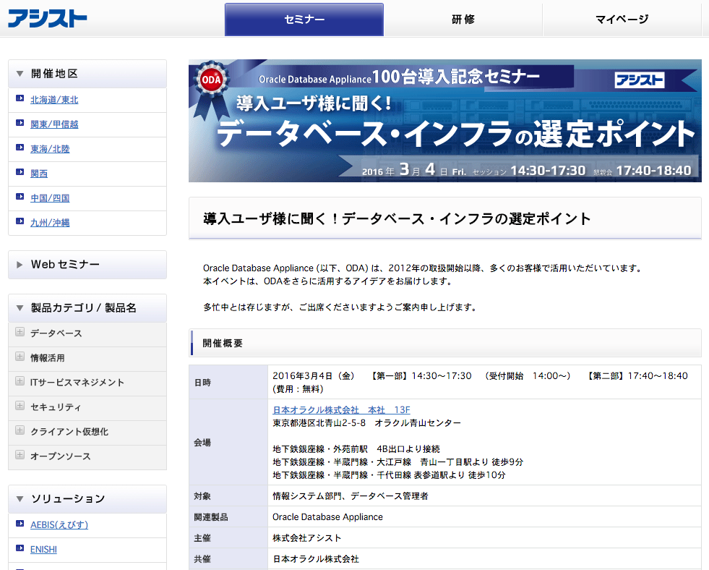Image resolution: width=709 pixels, height=570 pixels.
Task: Click the 日時 table row label
Action: click(x=202, y=383)
